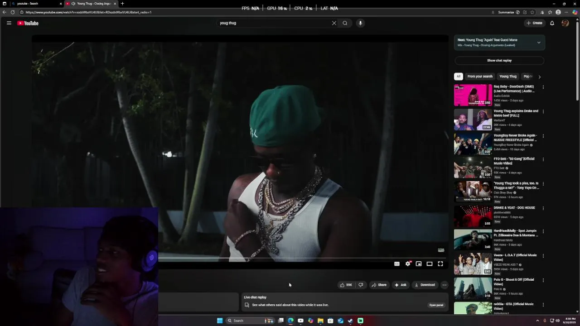
Task: Open the live chat replay panel
Action: click(436, 305)
